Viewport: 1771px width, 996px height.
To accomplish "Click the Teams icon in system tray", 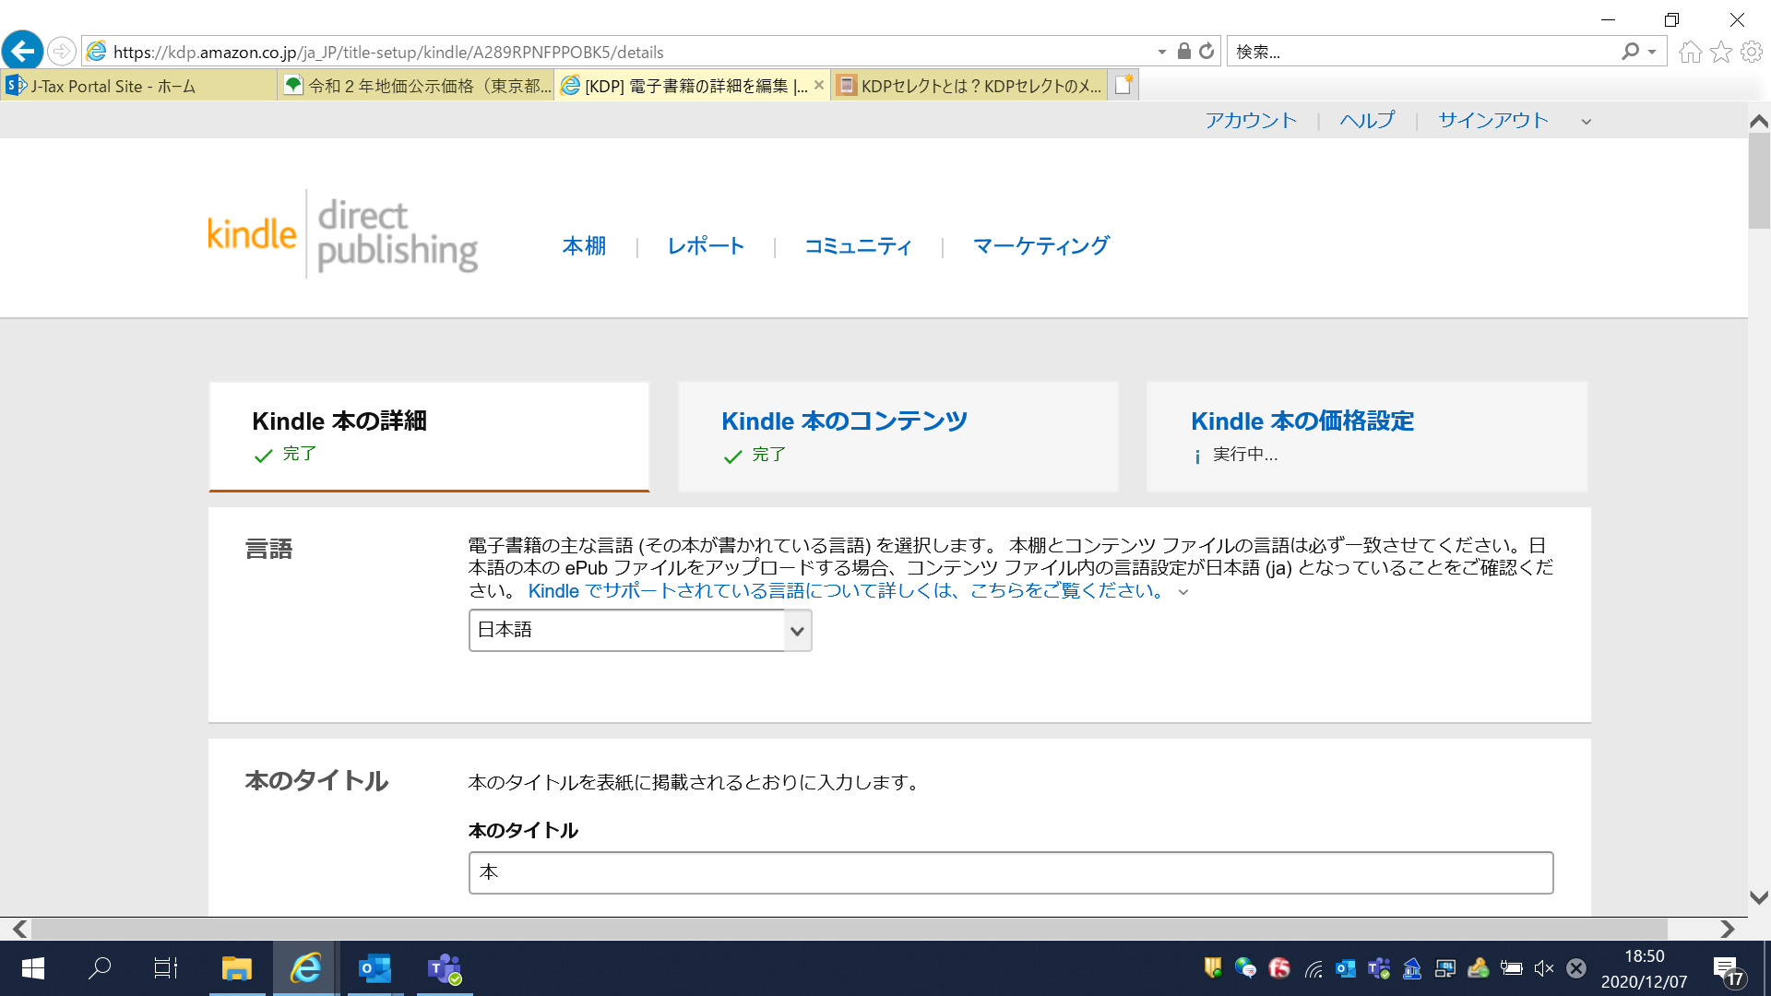I will (1379, 968).
